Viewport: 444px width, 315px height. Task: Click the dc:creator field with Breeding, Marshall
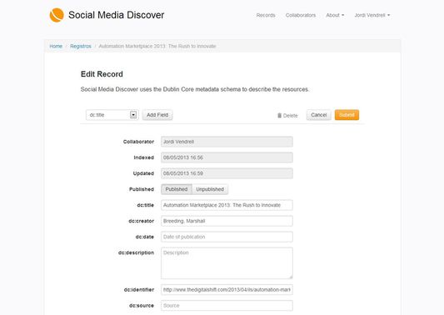(227, 221)
